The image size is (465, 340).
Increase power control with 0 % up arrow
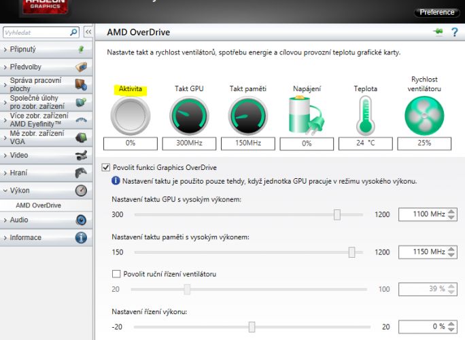451,324
